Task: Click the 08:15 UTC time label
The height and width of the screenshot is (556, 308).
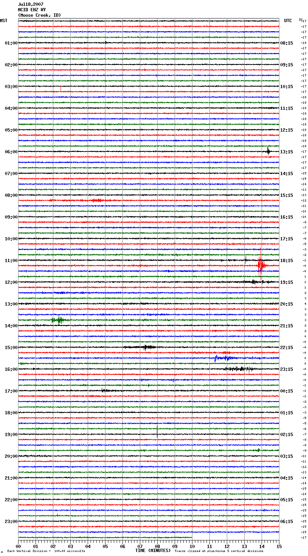Action: pos(287,43)
